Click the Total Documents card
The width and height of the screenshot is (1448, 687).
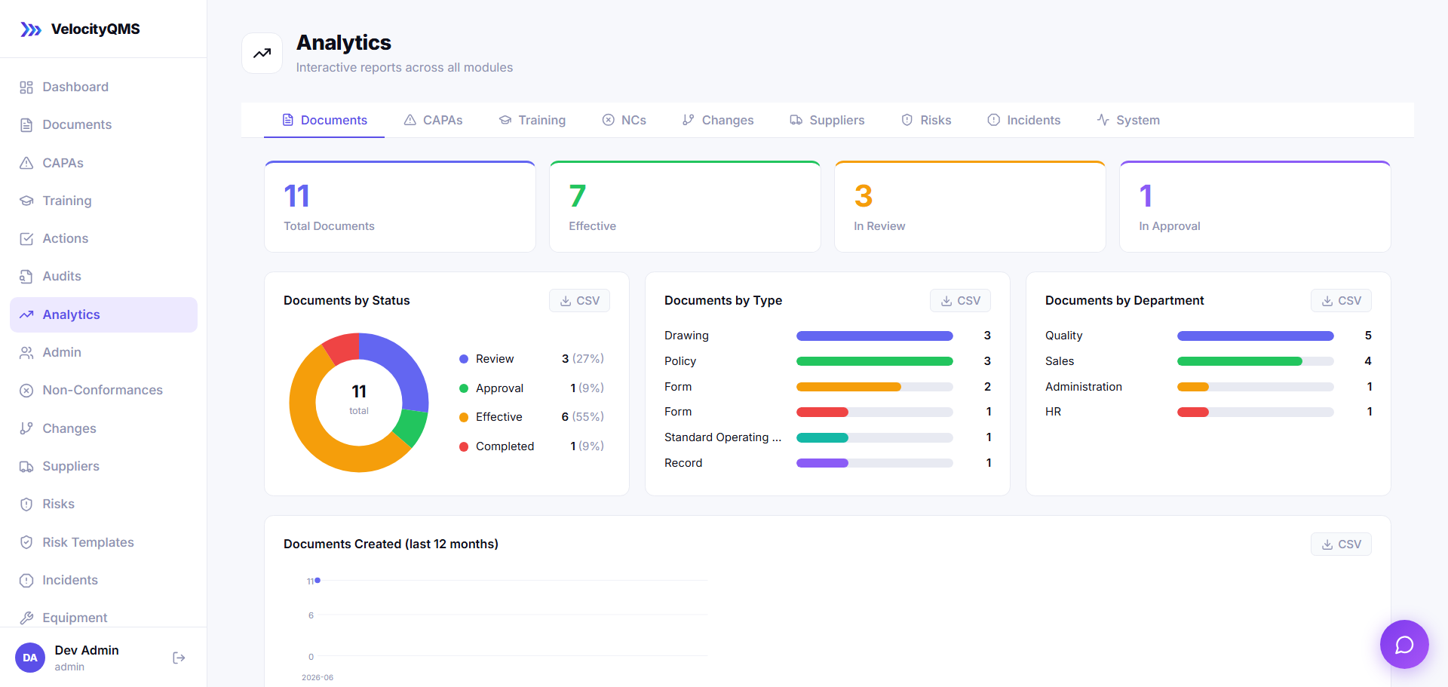point(400,207)
